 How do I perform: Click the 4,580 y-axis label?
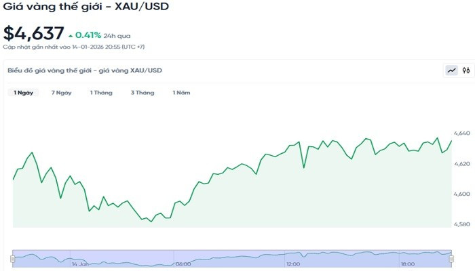pos(461,224)
